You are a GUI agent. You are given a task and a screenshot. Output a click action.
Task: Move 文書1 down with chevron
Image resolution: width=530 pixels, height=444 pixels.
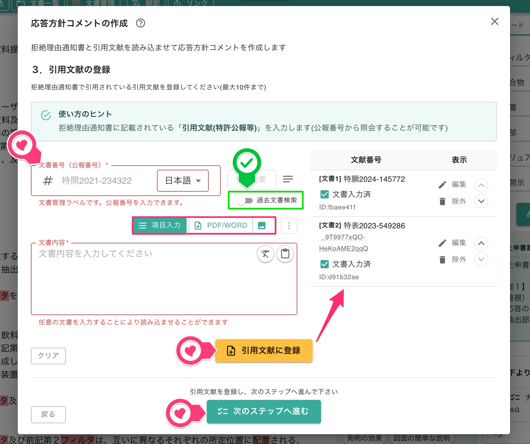(481, 201)
